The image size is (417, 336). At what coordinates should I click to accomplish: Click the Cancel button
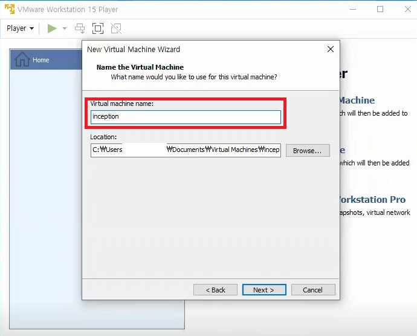coord(313,289)
